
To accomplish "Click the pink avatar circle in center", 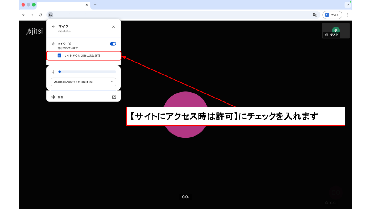I will click(x=185, y=115).
